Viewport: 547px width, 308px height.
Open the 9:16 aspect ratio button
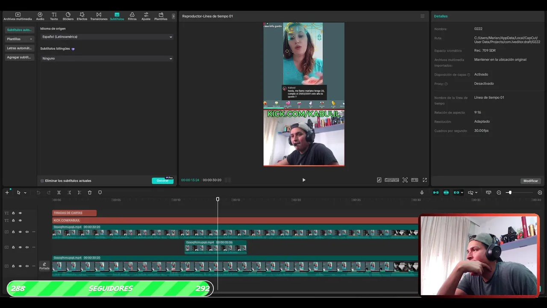[x=415, y=180]
